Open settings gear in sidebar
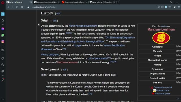The height and width of the screenshot is (102, 181). click(3, 71)
